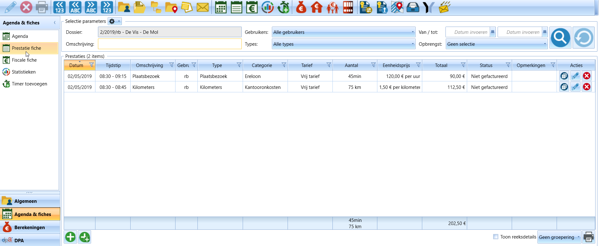Image resolution: width=599 pixels, height=246 pixels.
Task: Open the green list fiche toolbar icon
Action: (236, 7)
